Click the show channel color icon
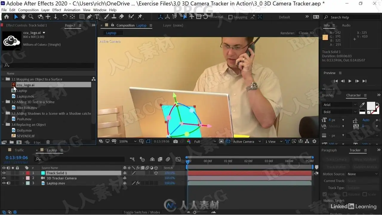 [x=189, y=142]
